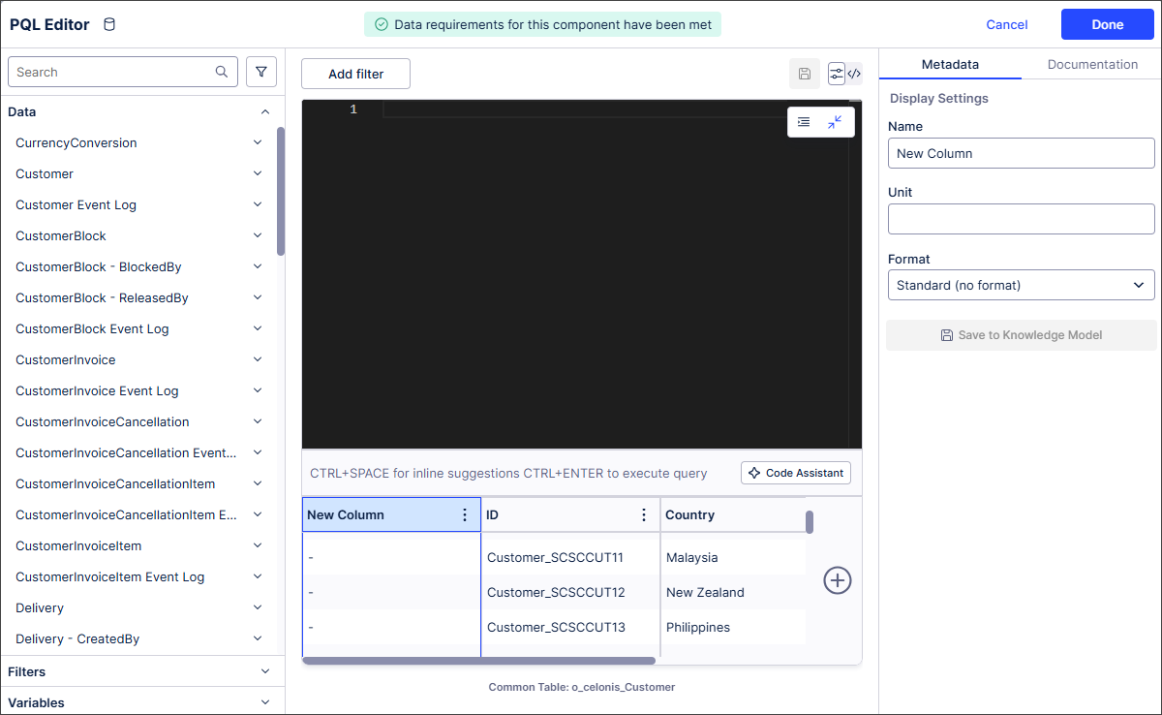Click the Common Table: o_celonis_Customer label
Viewport: 1162px width, 715px height.
tap(582, 687)
